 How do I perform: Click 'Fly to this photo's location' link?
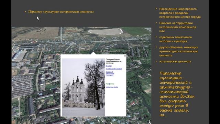[114, 69]
